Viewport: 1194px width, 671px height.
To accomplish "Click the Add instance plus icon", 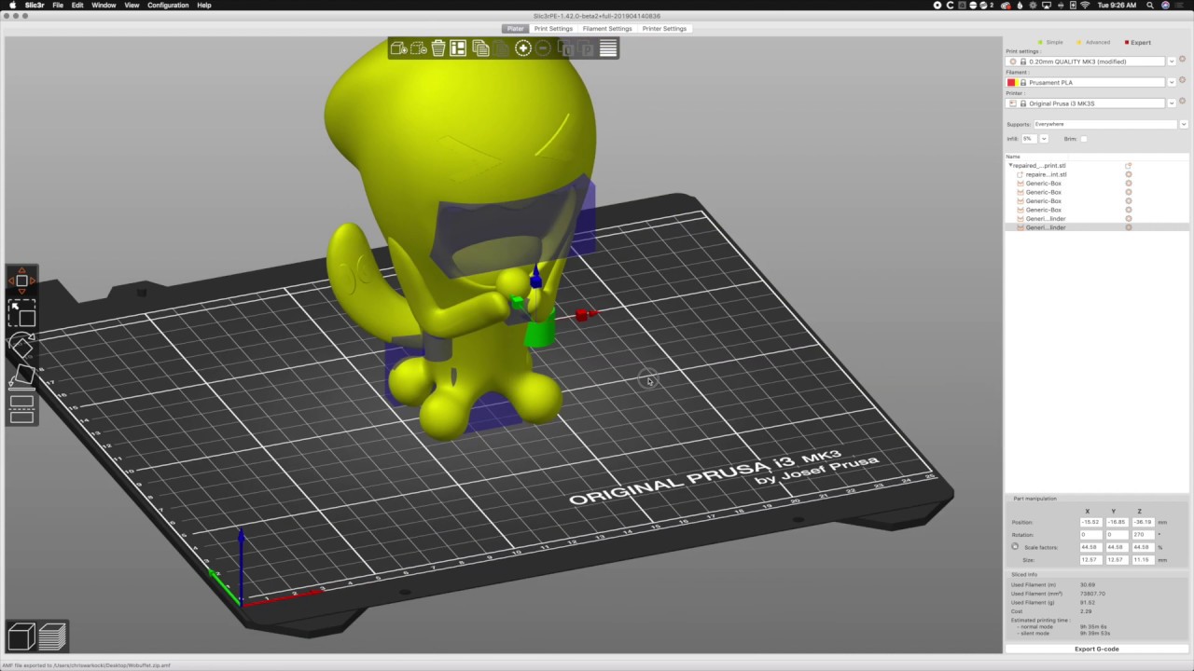I will pyautogui.click(x=523, y=48).
